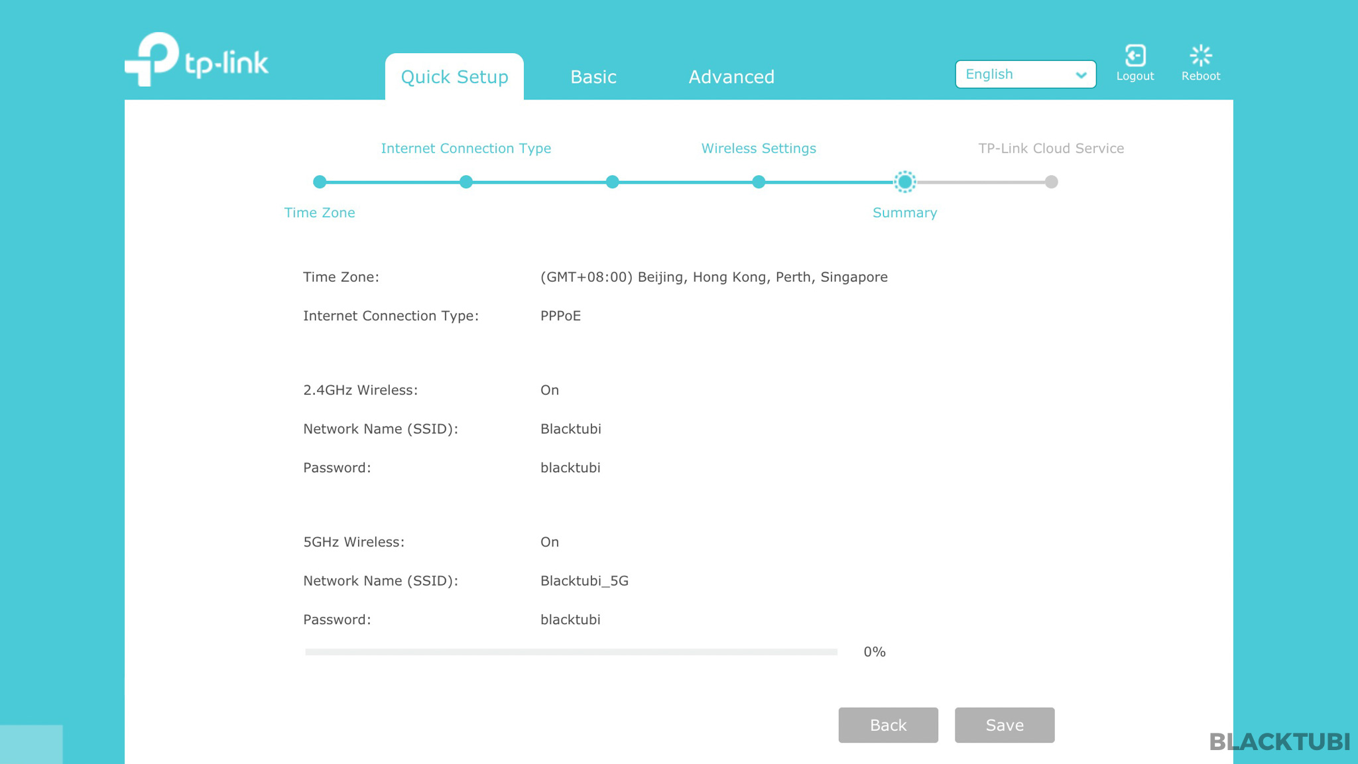1358x764 pixels.
Task: Click the Wireless Settings step dot
Action: click(x=759, y=182)
